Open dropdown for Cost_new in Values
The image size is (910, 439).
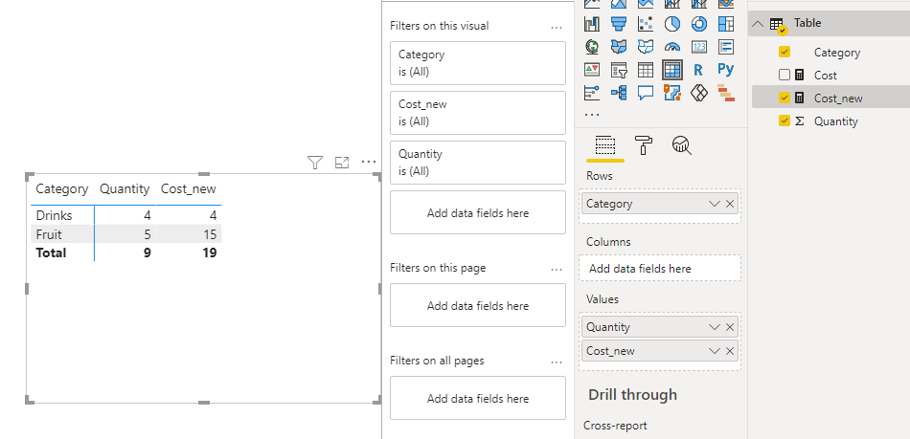(x=715, y=351)
